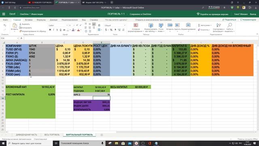Switch to the Формулы ribbon tab
Viewport: 259px width, 146px height.
[41, 20]
